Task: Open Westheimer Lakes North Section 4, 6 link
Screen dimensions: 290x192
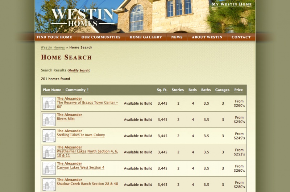Action: (x=87, y=153)
